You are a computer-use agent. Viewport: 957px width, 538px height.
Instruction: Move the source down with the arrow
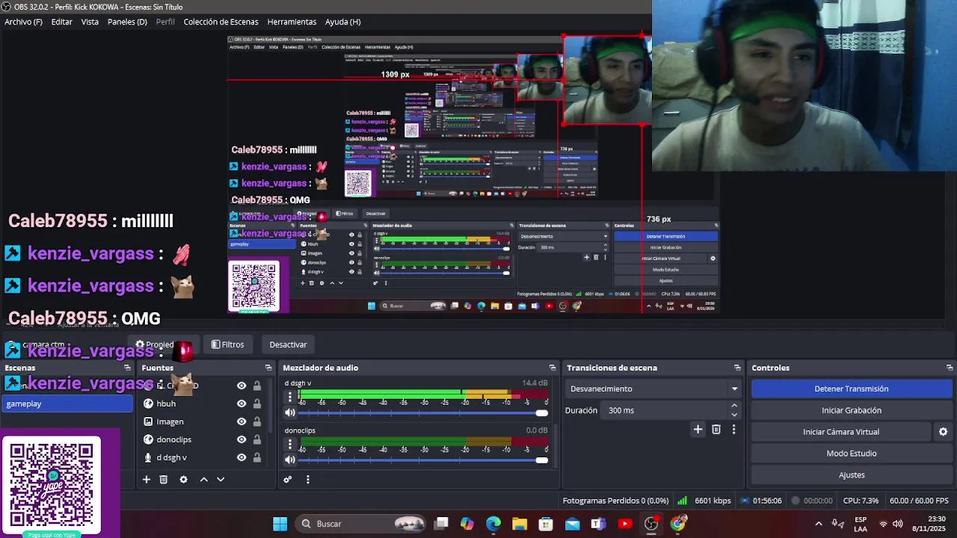[221, 480]
